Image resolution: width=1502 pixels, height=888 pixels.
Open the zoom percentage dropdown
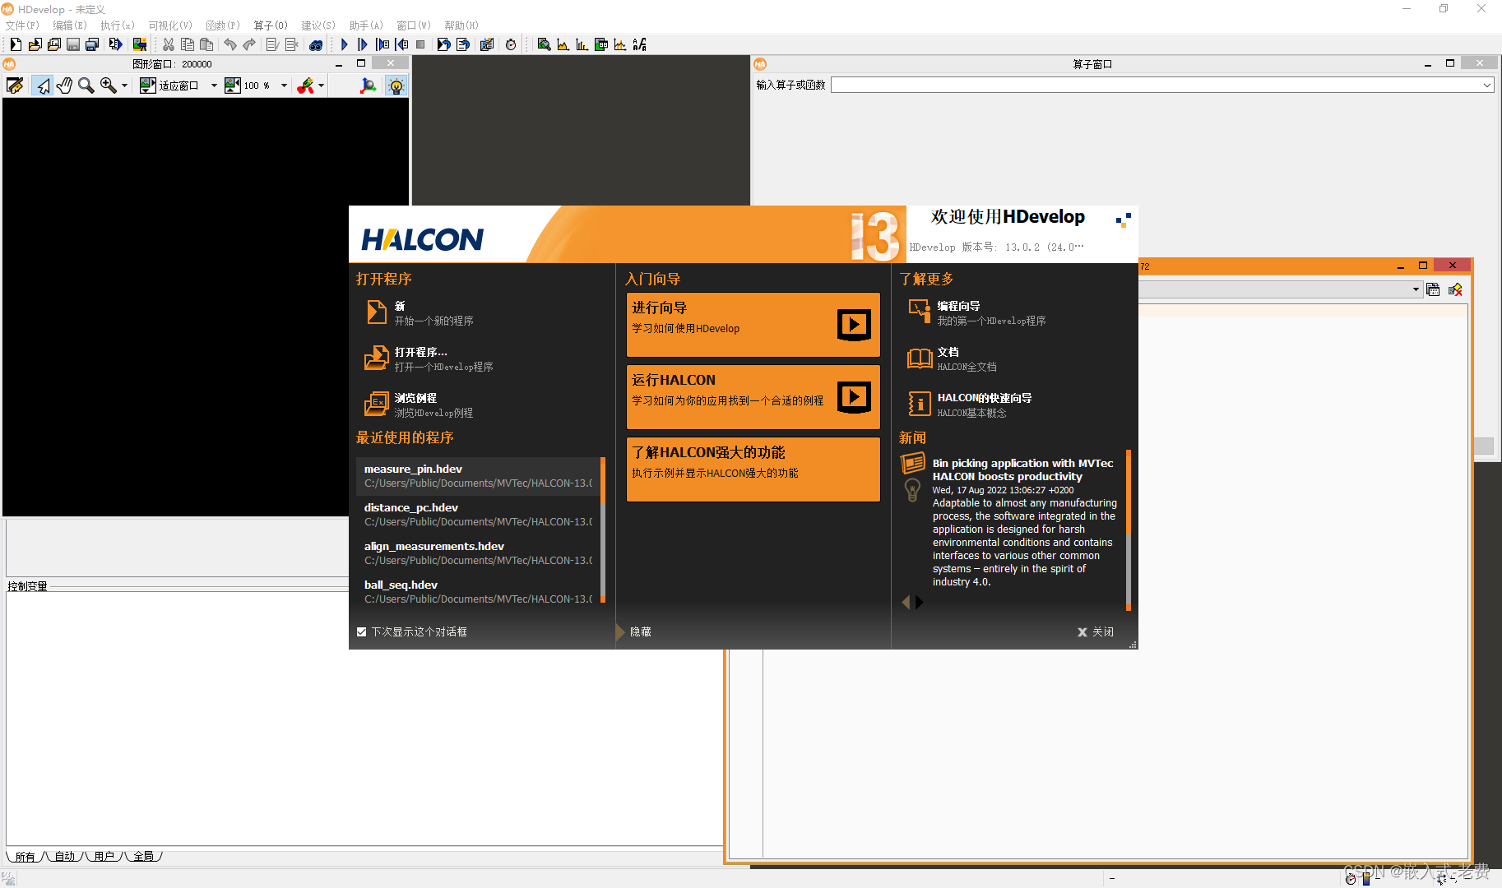point(283,86)
